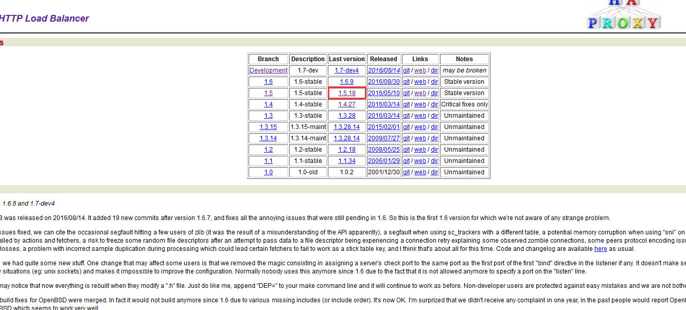Image resolution: width=686 pixels, height=310 pixels.
Task: Open 2016/03/14 release in the 1.4-stable row
Action: click(x=384, y=104)
